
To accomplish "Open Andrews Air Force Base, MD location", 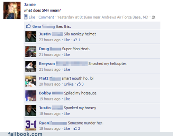I will pos(125,17).
